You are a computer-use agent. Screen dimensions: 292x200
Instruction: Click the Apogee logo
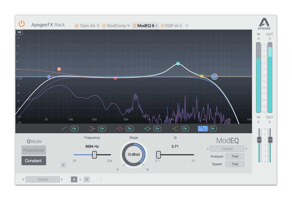tap(264, 24)
